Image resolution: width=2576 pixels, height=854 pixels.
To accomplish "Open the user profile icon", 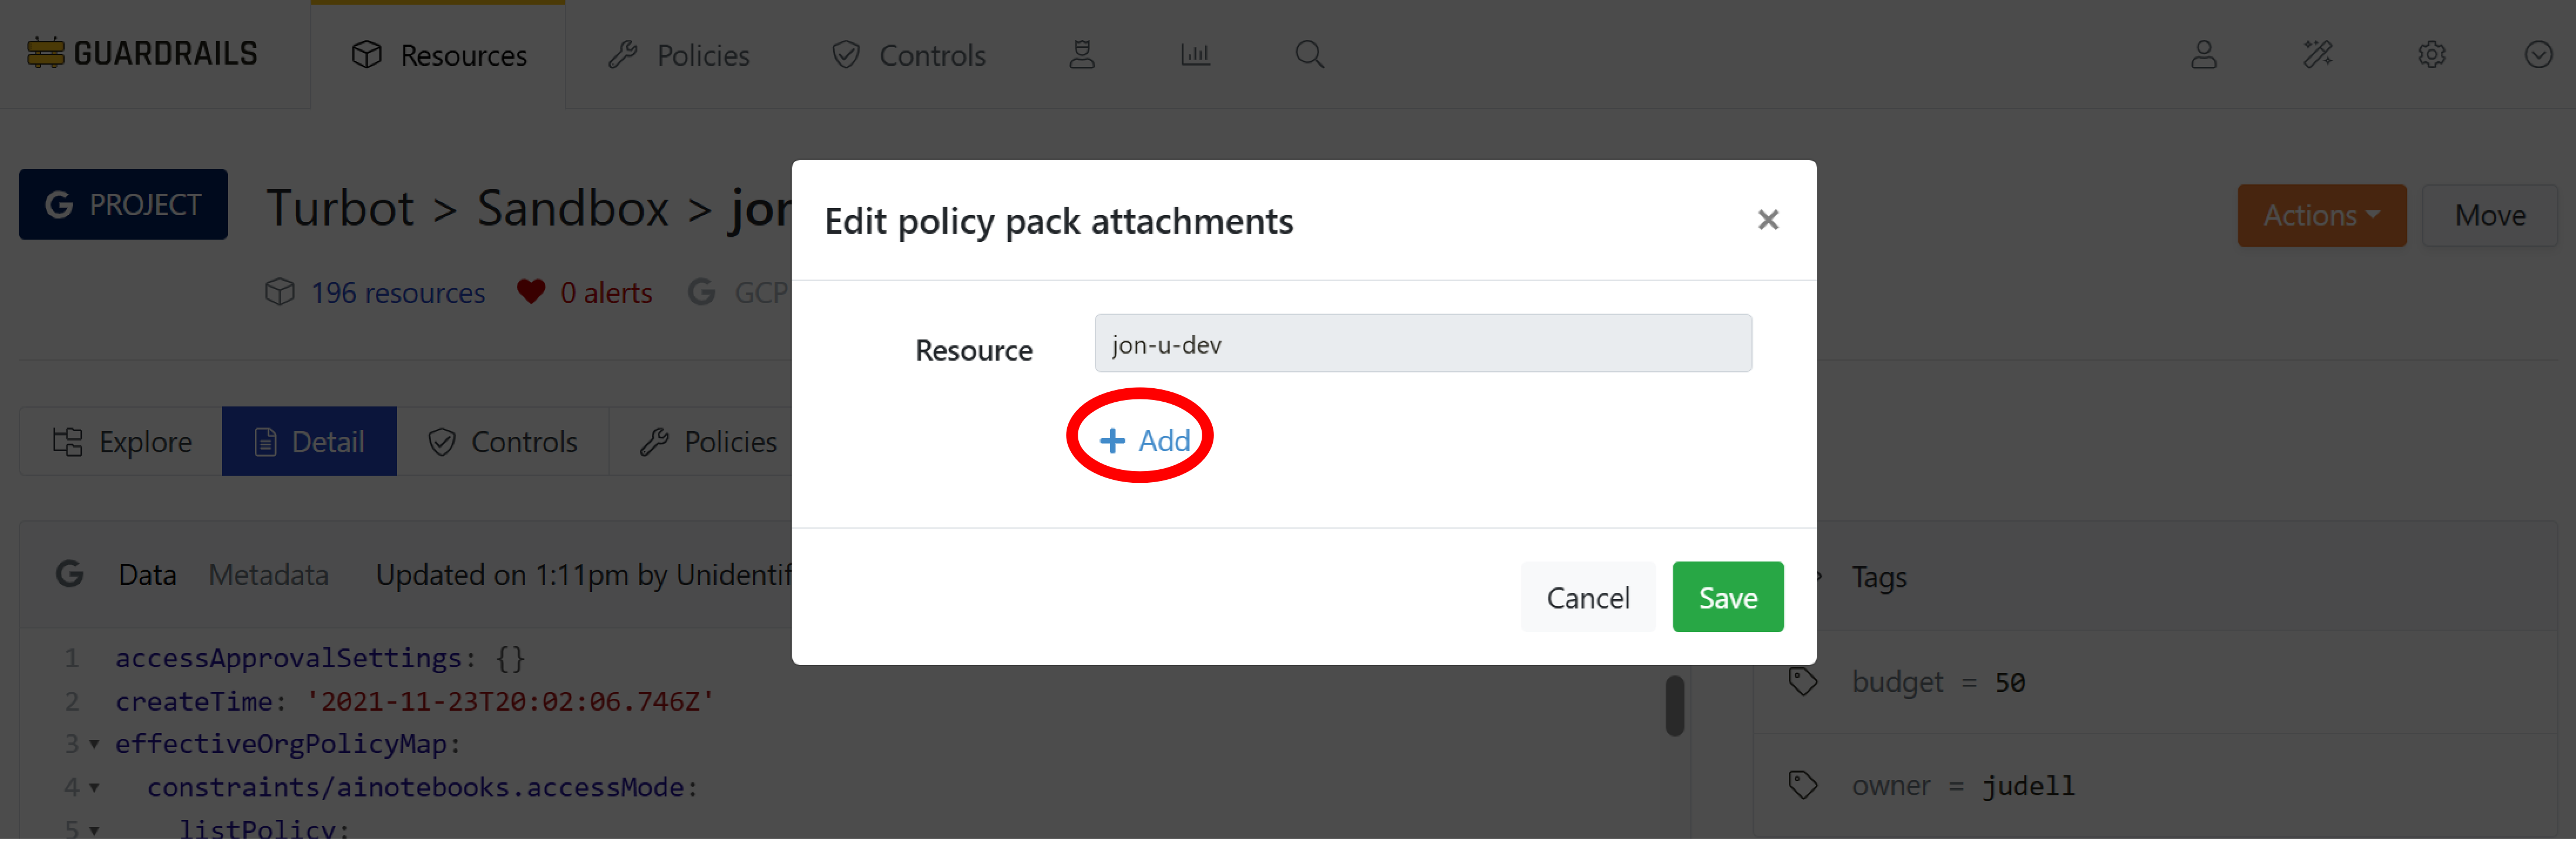I will (x=2203, y=54).
